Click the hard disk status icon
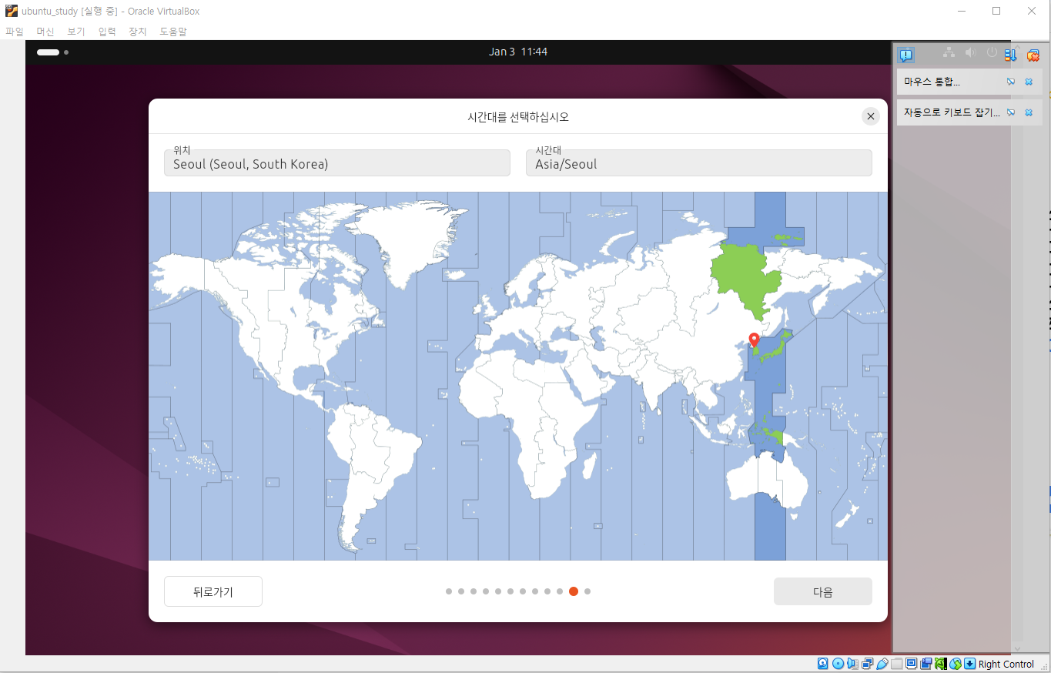 coord(823,664)
